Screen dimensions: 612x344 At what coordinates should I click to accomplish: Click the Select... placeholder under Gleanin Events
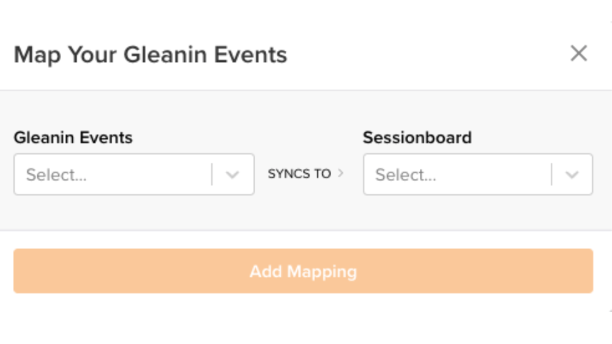(56, 175)
